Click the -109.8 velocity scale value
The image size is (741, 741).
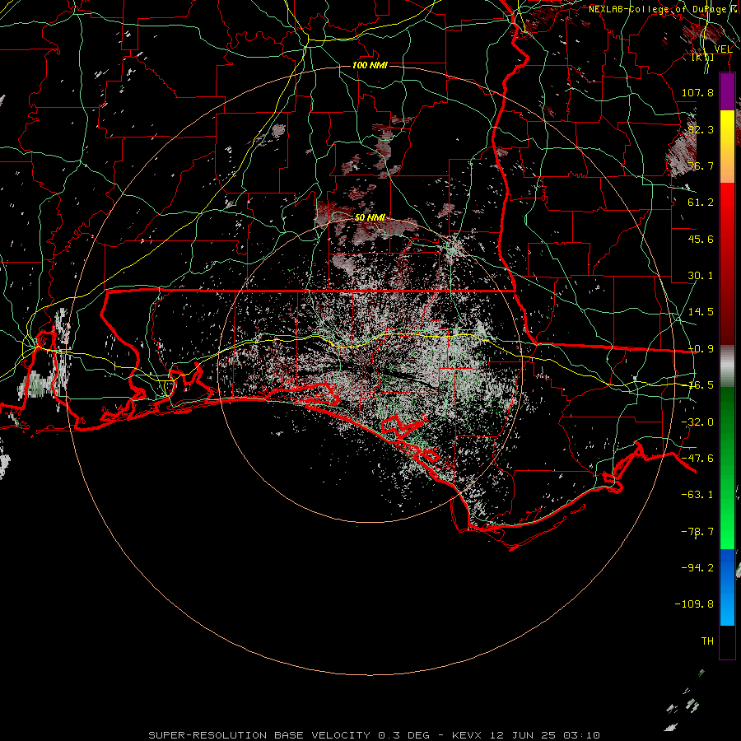click(694, 604)
